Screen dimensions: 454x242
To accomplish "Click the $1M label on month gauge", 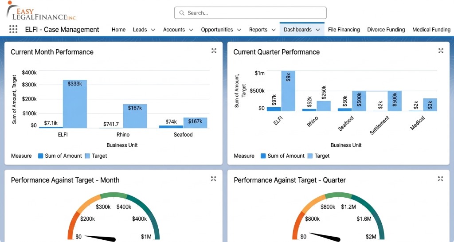I will tap(146, 237).
